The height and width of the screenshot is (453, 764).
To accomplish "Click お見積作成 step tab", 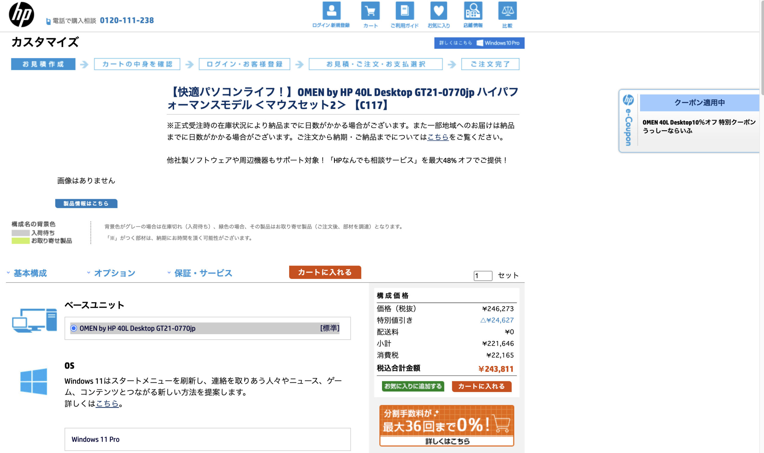I will [43, 64].
